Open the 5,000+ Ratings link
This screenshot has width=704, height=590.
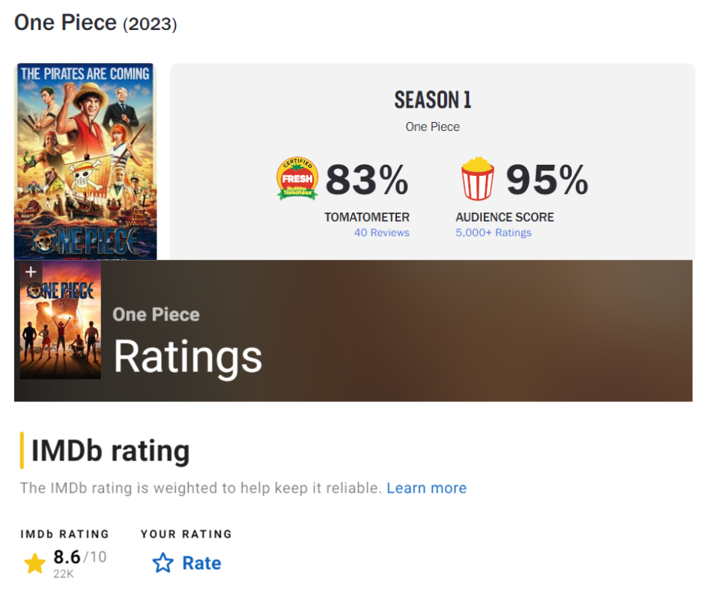pyautogui.click(x=494, y=233)
